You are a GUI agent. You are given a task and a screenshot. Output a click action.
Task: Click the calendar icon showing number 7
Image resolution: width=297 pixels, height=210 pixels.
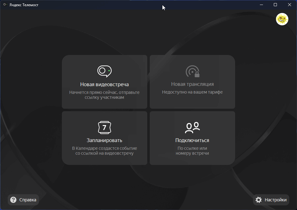[104, 127]
